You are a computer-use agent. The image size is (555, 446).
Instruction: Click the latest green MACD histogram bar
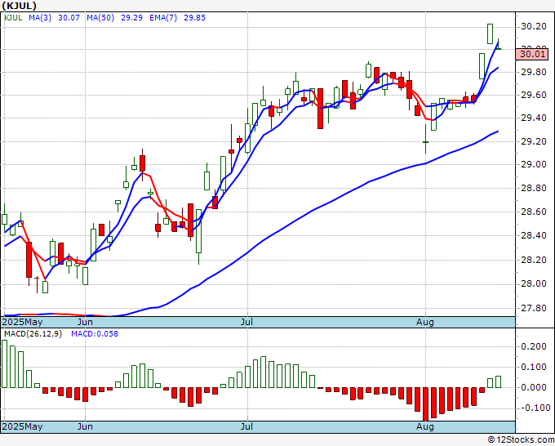click(498, 382)
